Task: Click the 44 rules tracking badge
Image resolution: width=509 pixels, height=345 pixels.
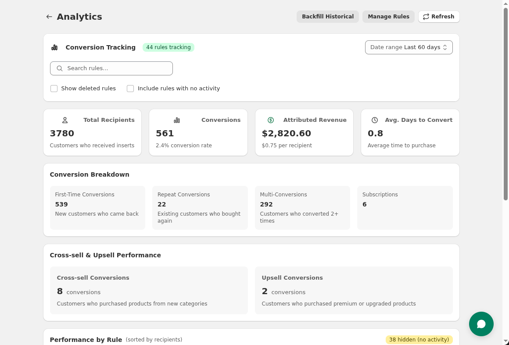Action: (168, 47)
